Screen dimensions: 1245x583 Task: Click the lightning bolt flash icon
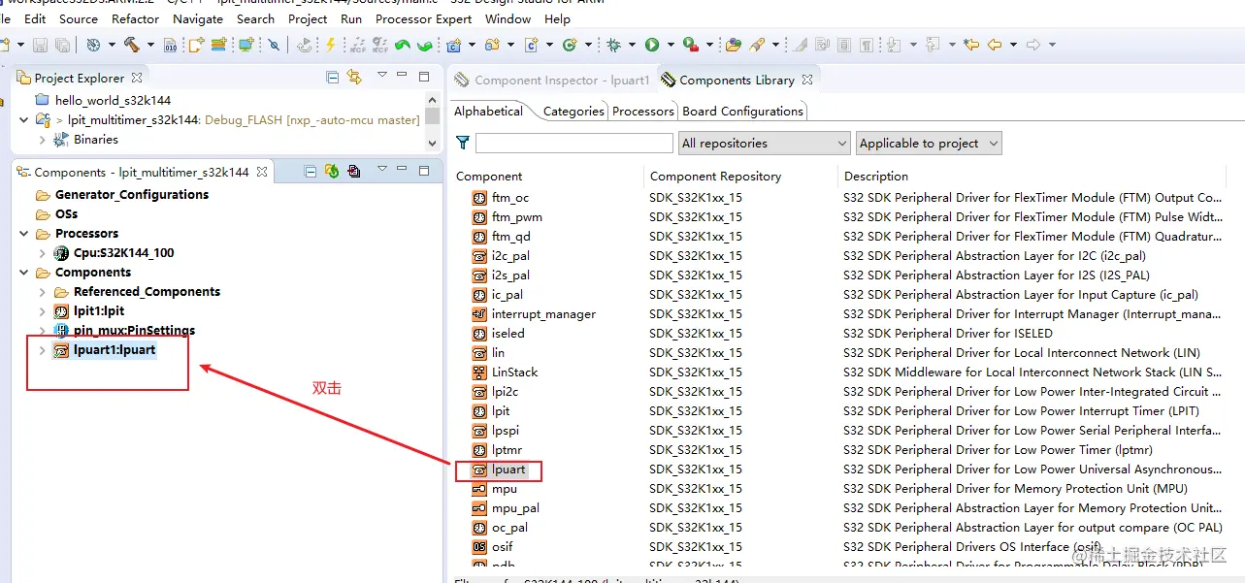(331, 45)
